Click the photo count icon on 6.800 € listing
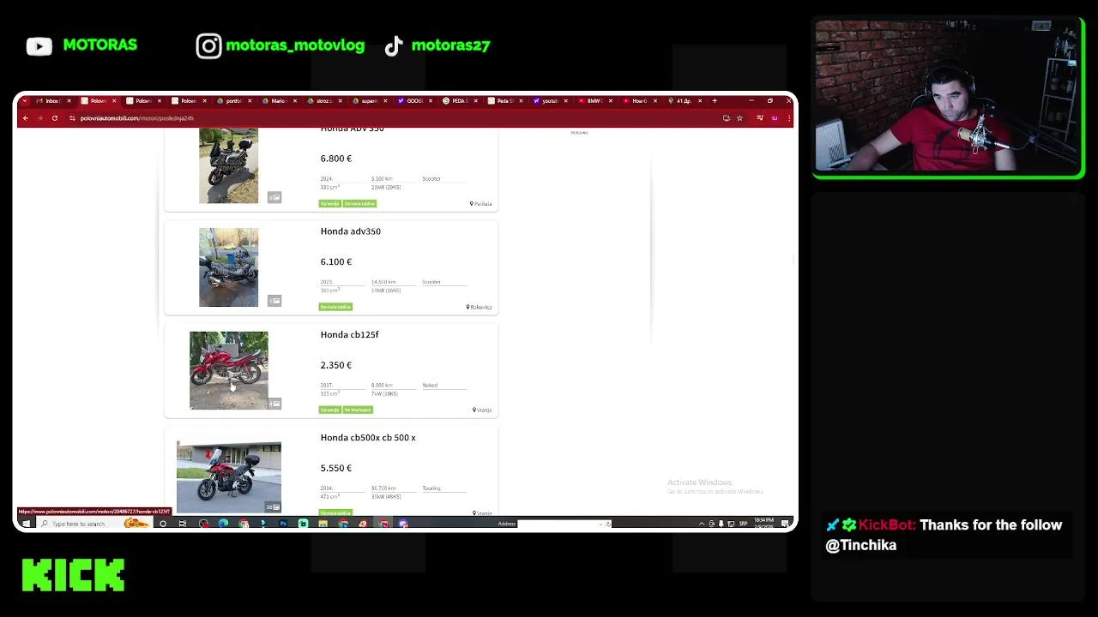The width and height of the screenshot is (1098, 617). click(274, 198)
